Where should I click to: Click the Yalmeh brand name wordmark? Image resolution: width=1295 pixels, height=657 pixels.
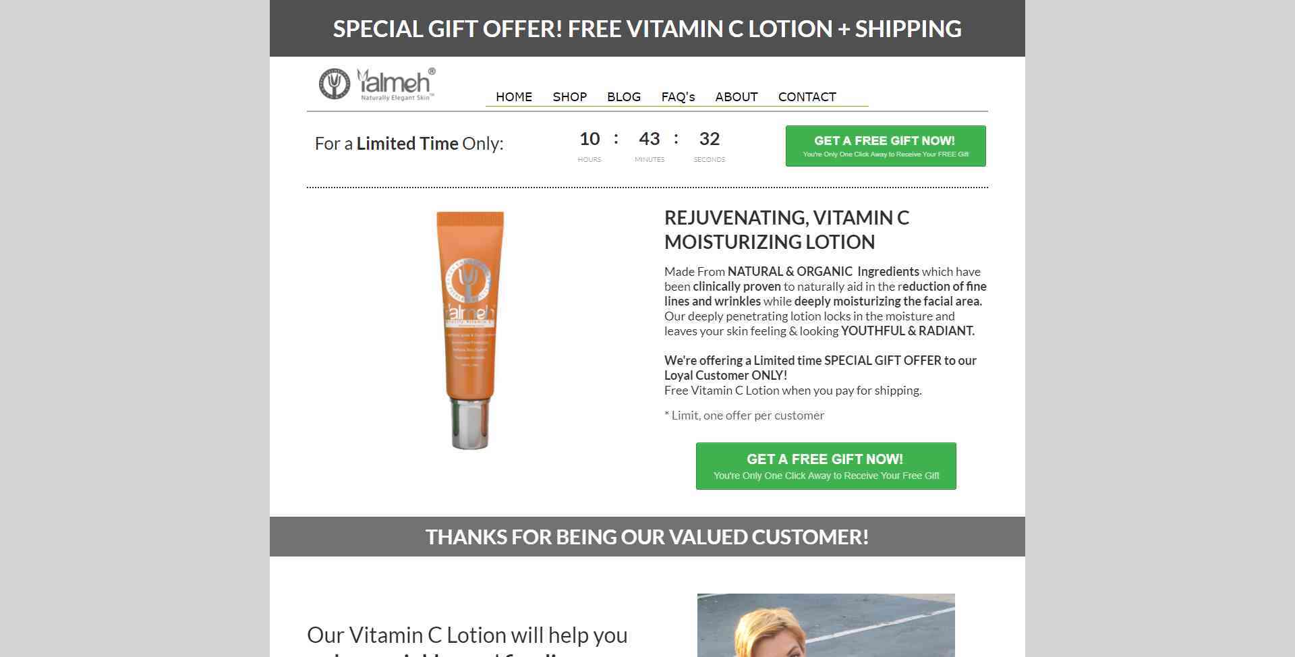[x=396, y=84]
